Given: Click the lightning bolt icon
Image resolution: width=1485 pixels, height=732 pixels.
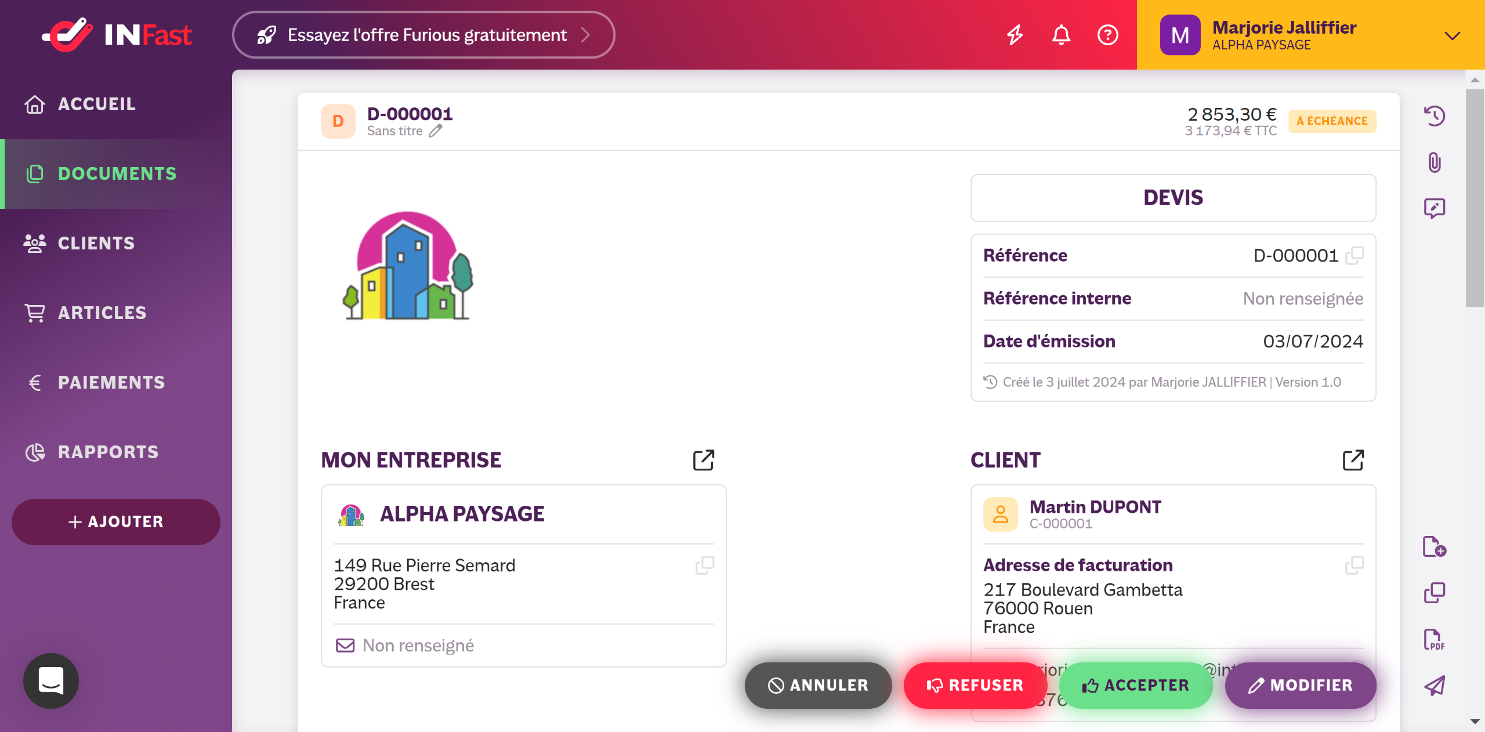Looking at the screenshot, I should 1015,35.
